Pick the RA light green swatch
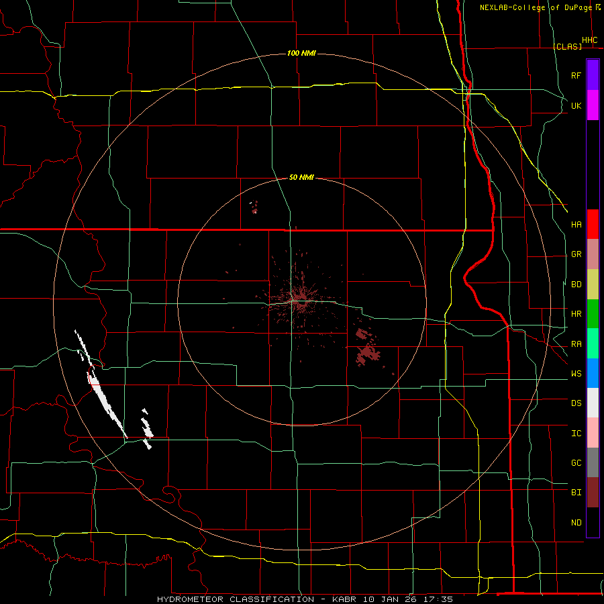This screenshot has height=604, width=604. 593,344
